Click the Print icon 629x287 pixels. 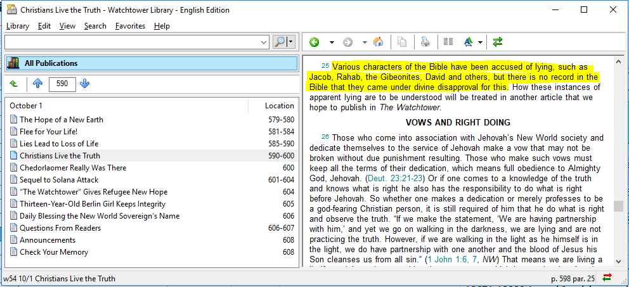point(425,42)
